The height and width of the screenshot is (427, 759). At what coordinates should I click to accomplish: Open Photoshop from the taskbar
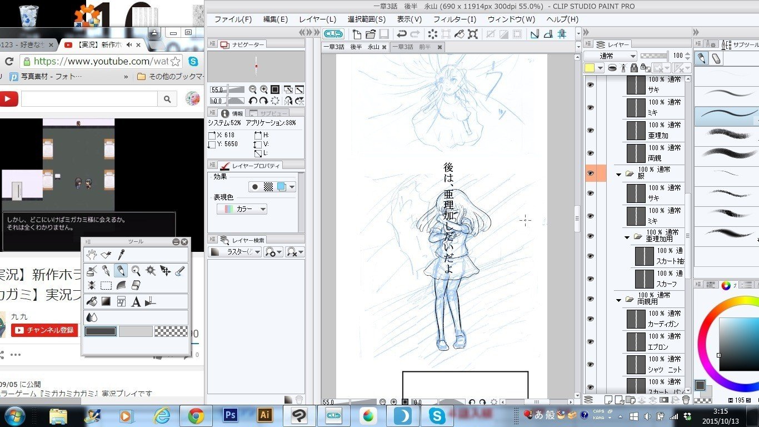pyautogui.click(x=230, y=416)
